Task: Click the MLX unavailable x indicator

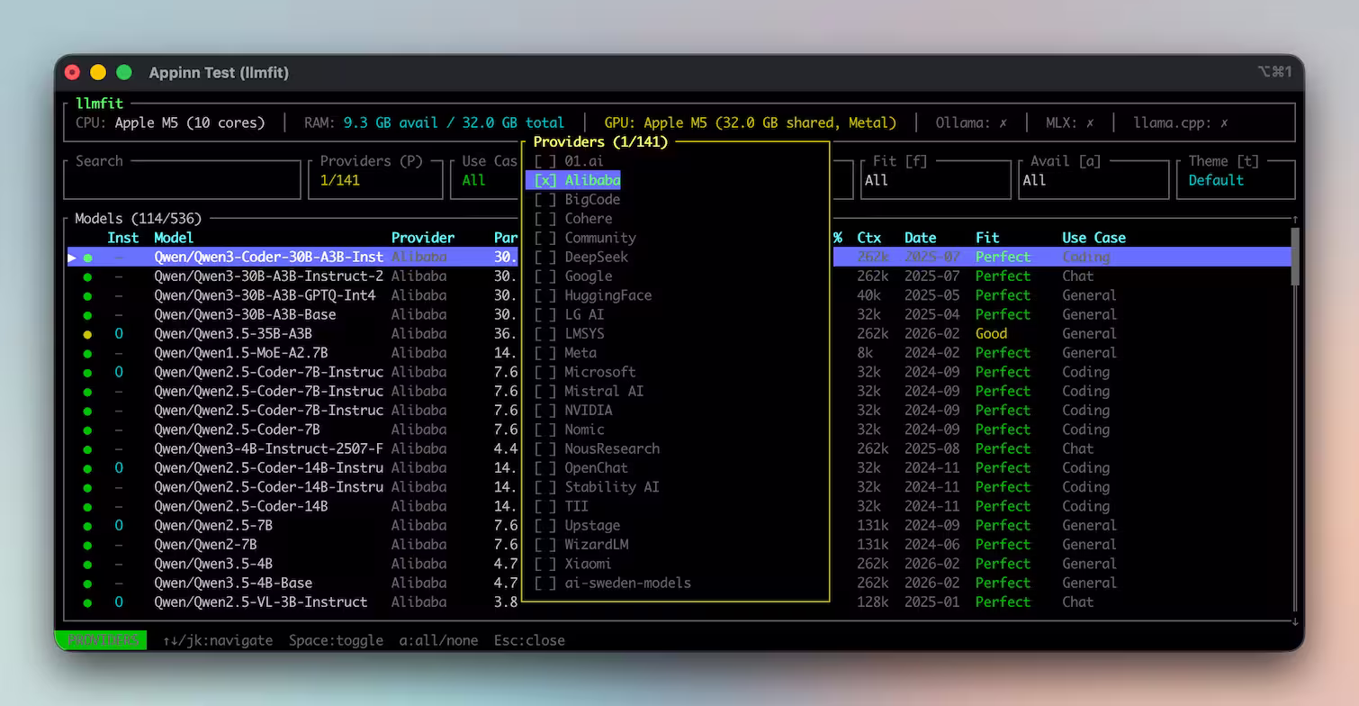Action: [1090, 122]
